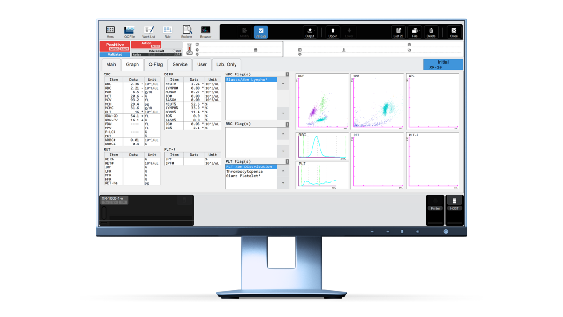563x317 pixels.
Task: Click the Initial XR-10 button
Action: pos(443,65)
